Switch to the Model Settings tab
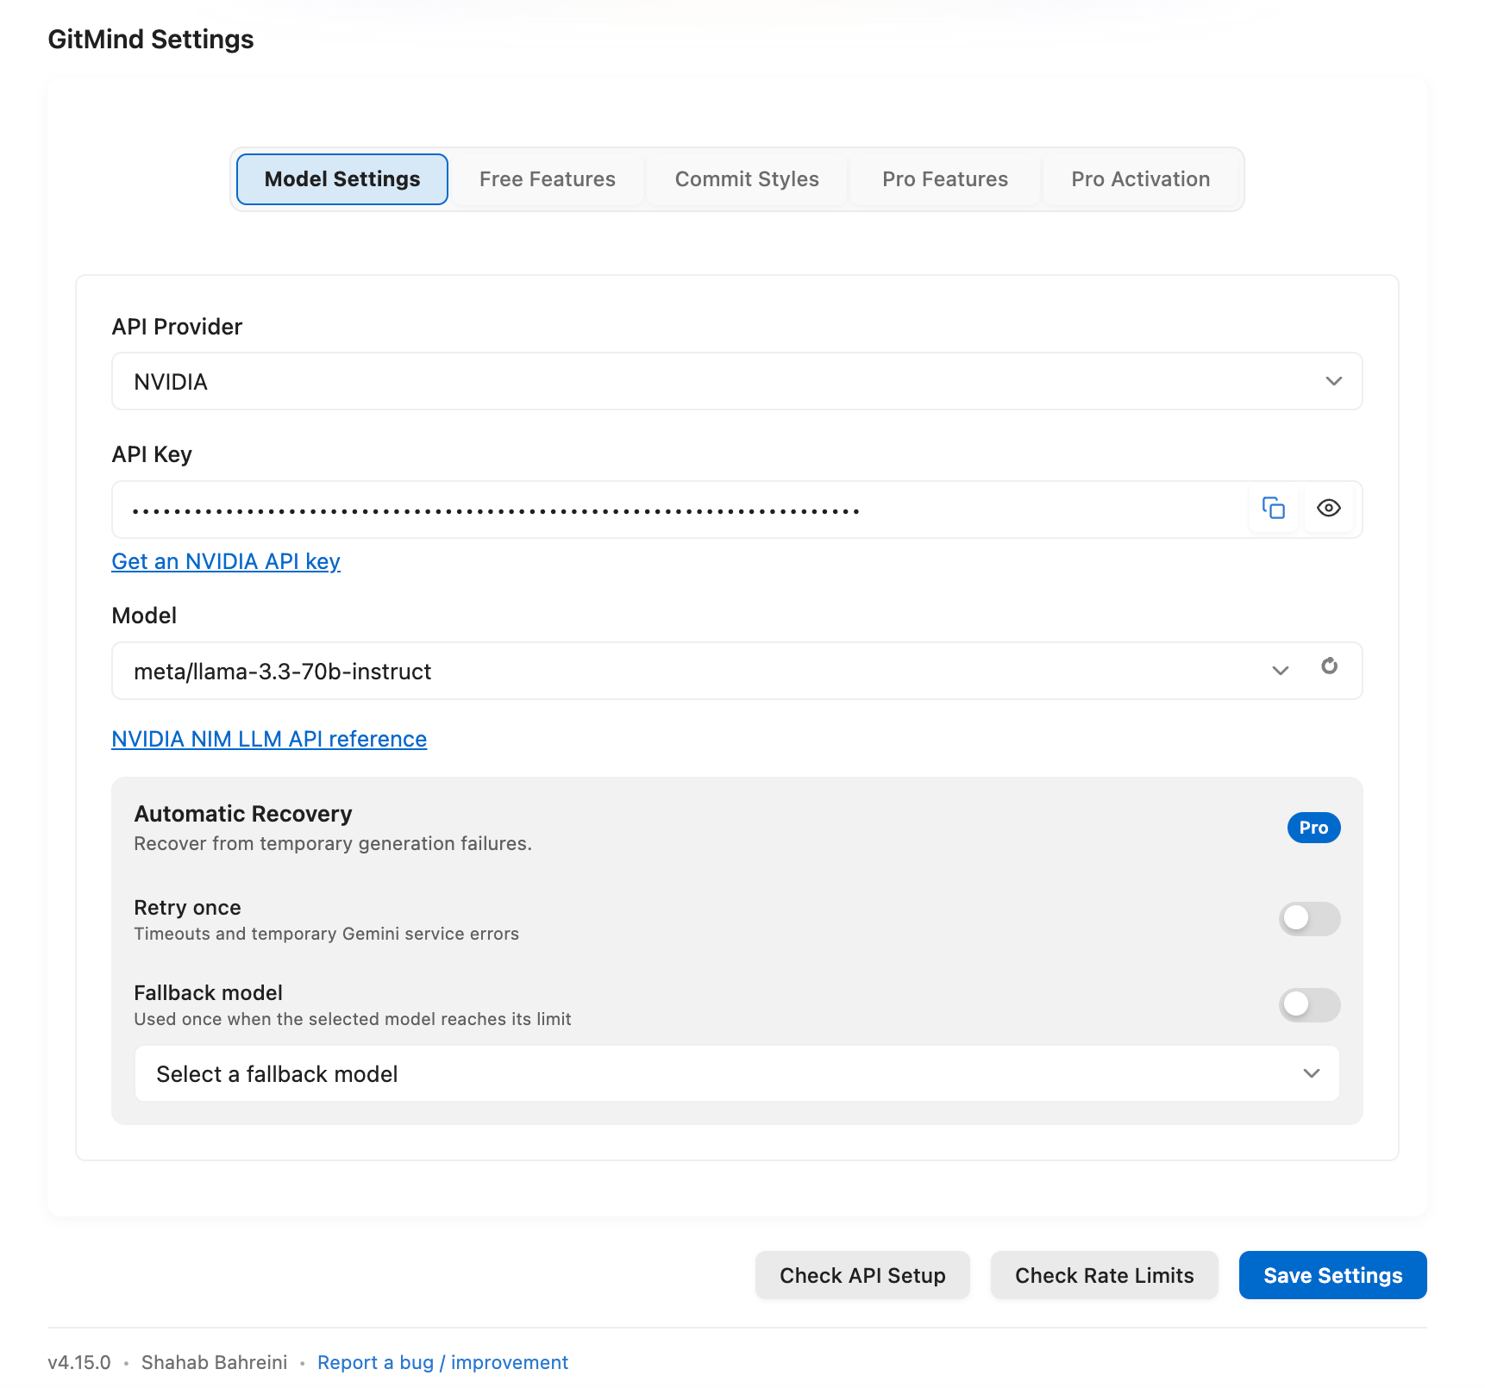This screenshot has height=1388, width=1485. coord(342,179)
